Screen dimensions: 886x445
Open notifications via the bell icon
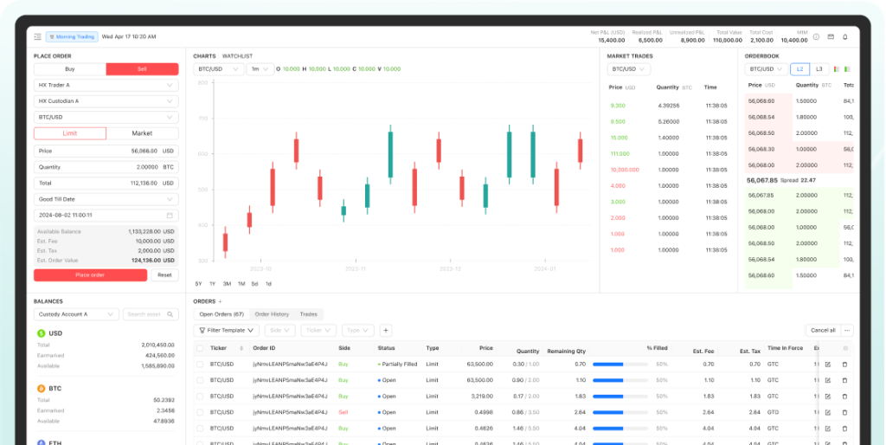(845, 36)
